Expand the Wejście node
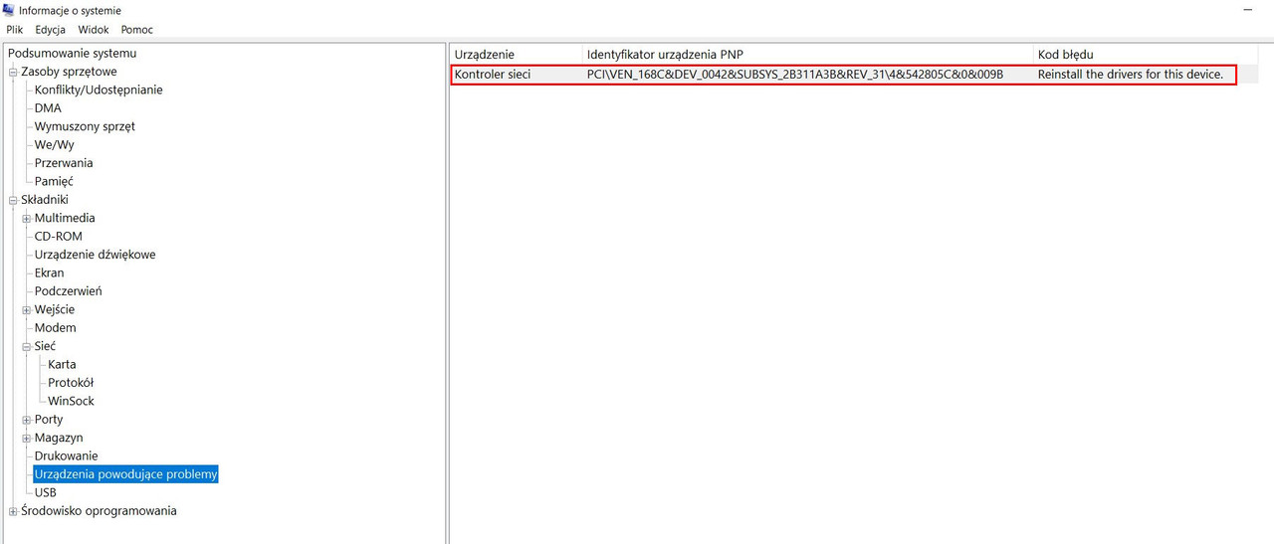 coord(27,309)
